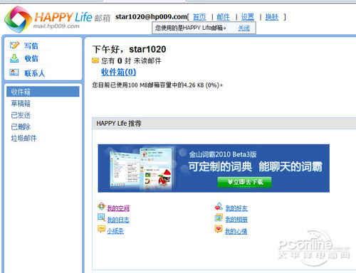Open the 已发送 sent folder
The height and width of the screenshot is (273, 356).
[21, 115]
